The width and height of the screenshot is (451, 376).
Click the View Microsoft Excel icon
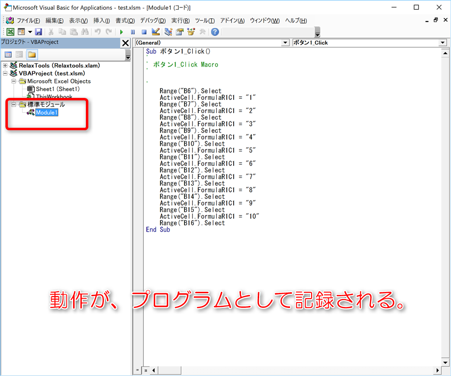(10, 32)
